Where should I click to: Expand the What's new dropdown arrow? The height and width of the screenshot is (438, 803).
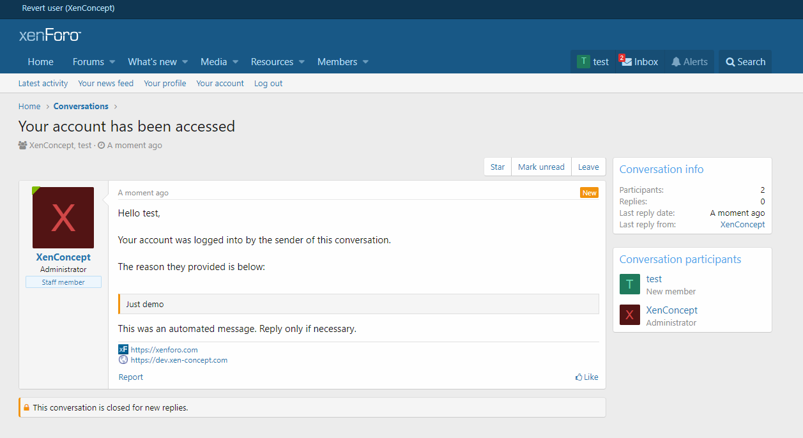tap(185, 62)
